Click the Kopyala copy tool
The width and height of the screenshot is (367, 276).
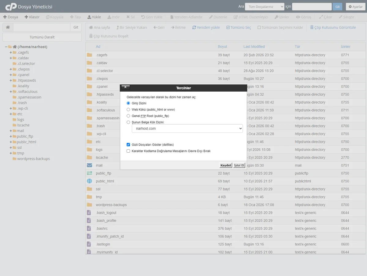55,17
